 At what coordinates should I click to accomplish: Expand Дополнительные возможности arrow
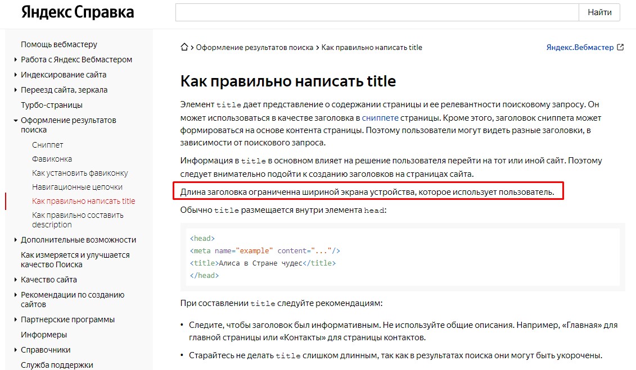tap(15, 240)
